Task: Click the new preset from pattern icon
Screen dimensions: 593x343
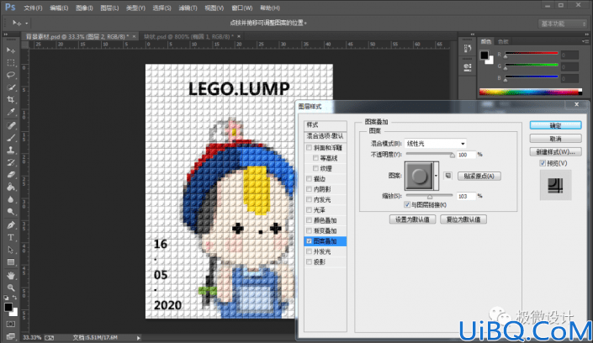Action: point(447,176)
